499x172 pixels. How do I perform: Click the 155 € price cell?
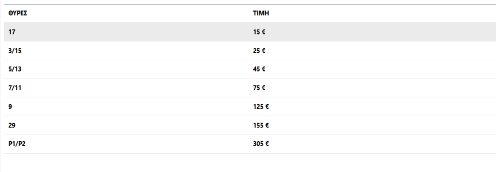coord(261,125)
